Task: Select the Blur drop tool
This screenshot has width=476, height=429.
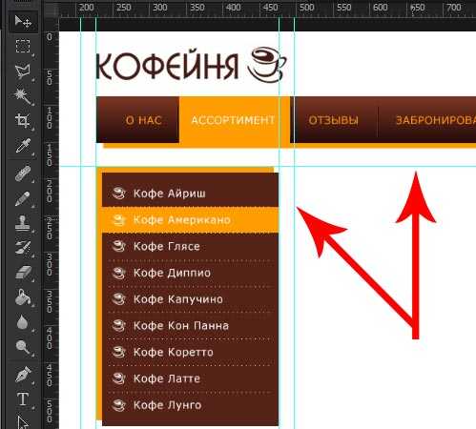Action: (23, 322)
